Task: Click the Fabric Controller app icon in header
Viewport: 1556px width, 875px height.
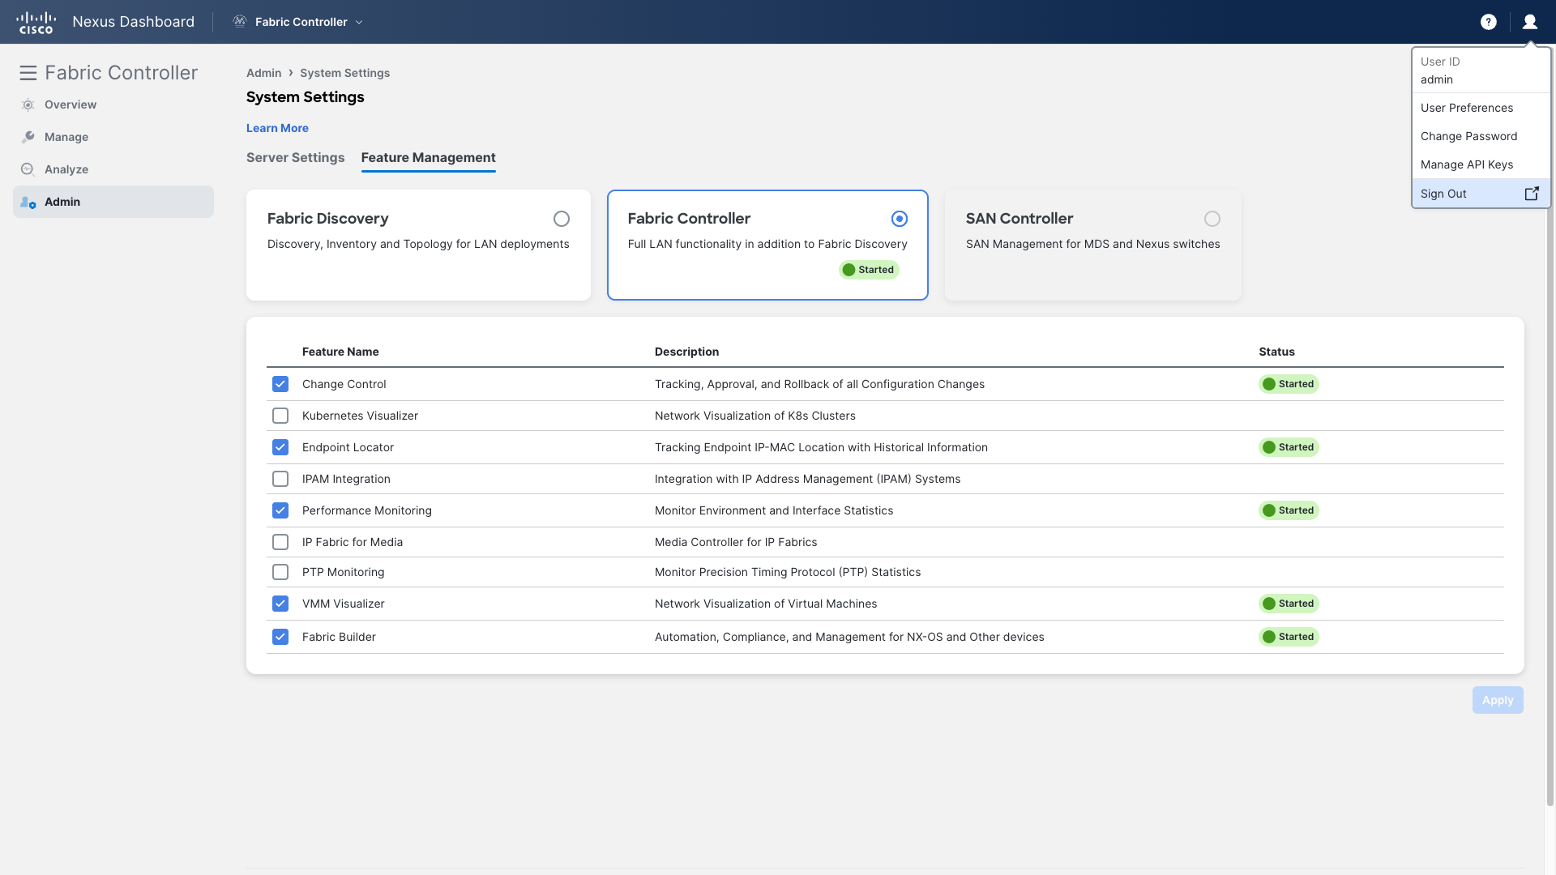Action: click(240, 22)
